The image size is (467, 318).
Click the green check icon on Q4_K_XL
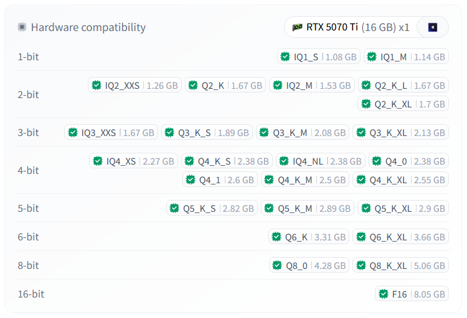click(x=361, y=179)
